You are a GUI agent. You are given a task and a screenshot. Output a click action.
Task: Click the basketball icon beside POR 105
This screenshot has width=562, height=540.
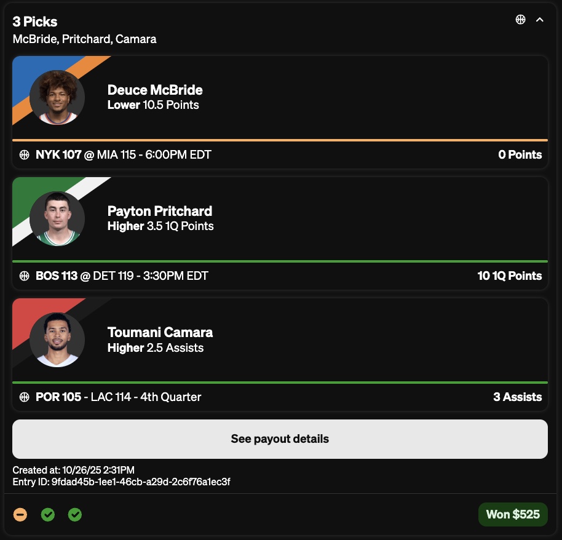pyautogui.click(x=25, y=397)
